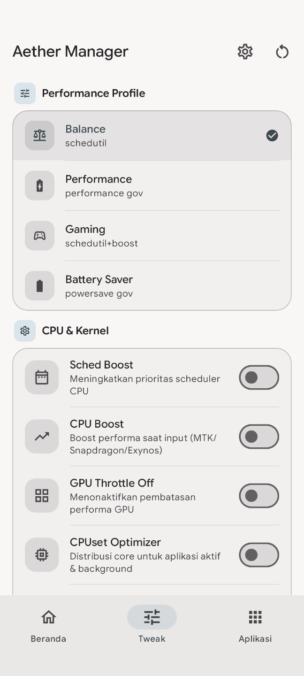Open the Aplikasi tab
The width and height of the screenshot is (304, 676).
[255, 625]
